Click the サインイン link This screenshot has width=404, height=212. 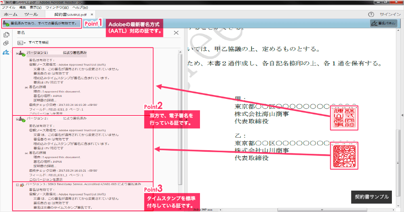[x=390, y=15]
